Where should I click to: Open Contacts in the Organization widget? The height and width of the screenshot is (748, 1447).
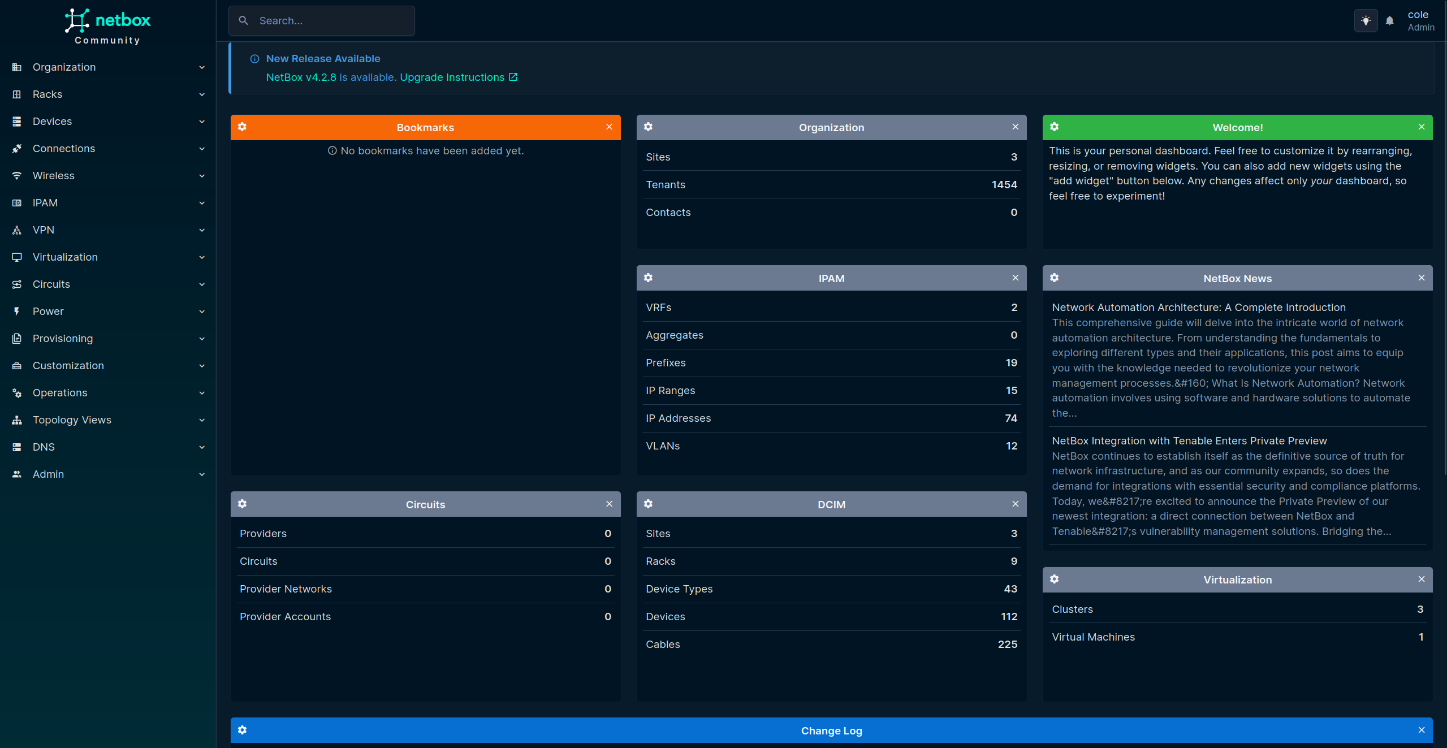click(831, 213)
